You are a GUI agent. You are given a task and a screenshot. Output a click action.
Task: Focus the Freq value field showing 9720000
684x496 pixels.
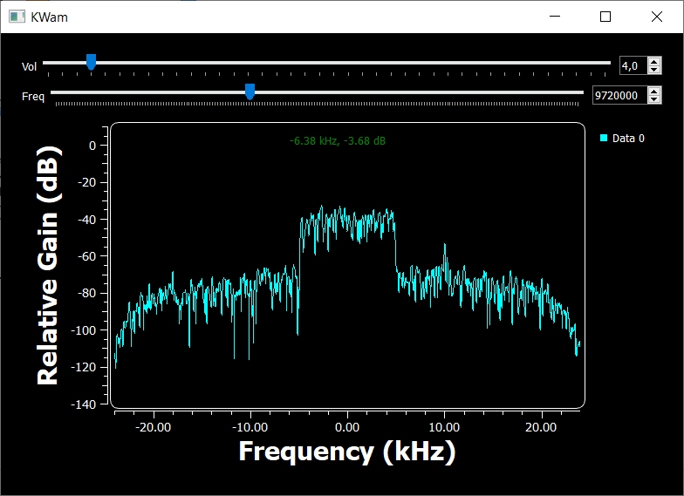point(618,96)
